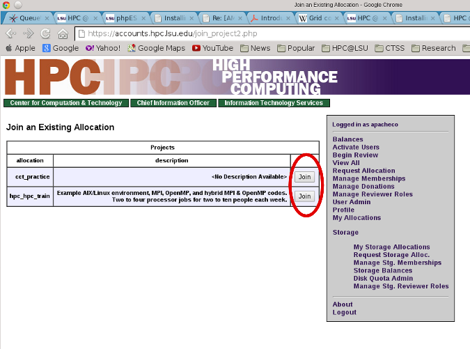Click the browser Back arrow

coord(10,33)
